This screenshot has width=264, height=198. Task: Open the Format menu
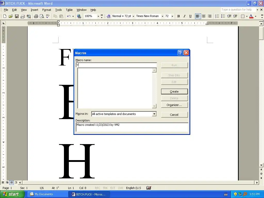(x=47, y=10)
